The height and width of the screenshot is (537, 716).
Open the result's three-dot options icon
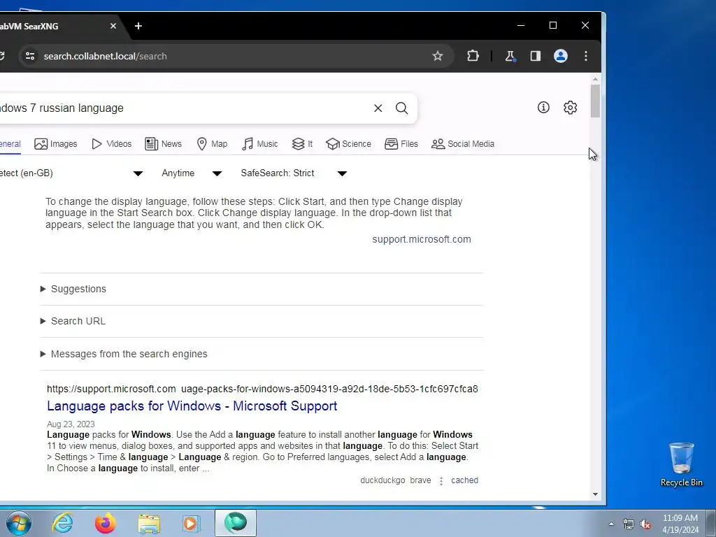pos(441,481)
